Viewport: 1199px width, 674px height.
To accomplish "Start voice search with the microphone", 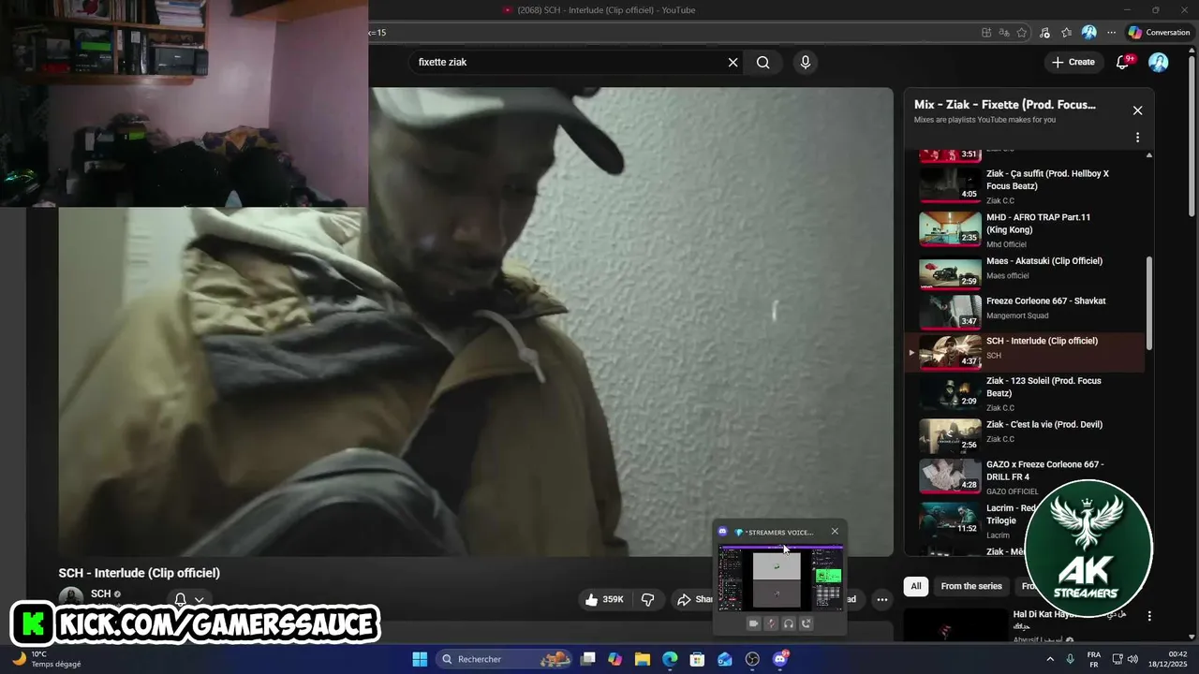I will [805, 62].
